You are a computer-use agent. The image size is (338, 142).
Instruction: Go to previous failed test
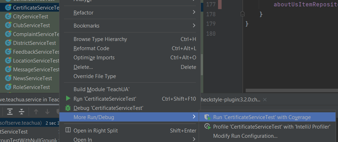pyautogui.click(x=36, y=112)
